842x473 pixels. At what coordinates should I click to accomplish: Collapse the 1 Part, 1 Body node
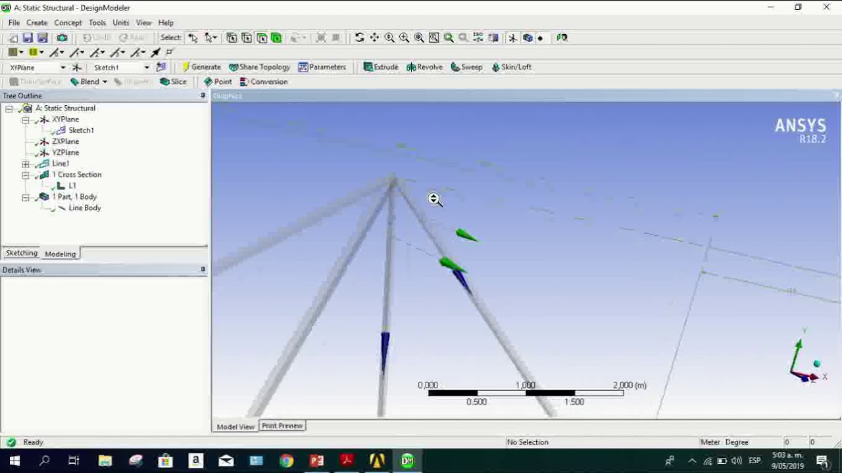click(x=26, y=197)
